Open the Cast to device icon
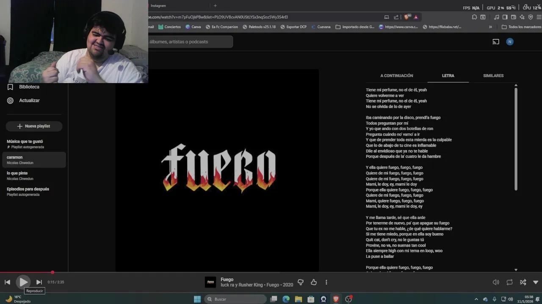This screenshot has width=542, height=304. [496, 42]
